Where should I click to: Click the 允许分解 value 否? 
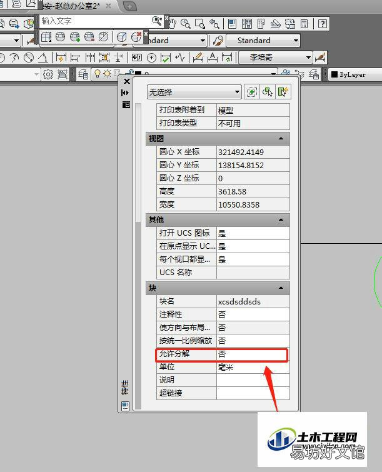[253, 354]
